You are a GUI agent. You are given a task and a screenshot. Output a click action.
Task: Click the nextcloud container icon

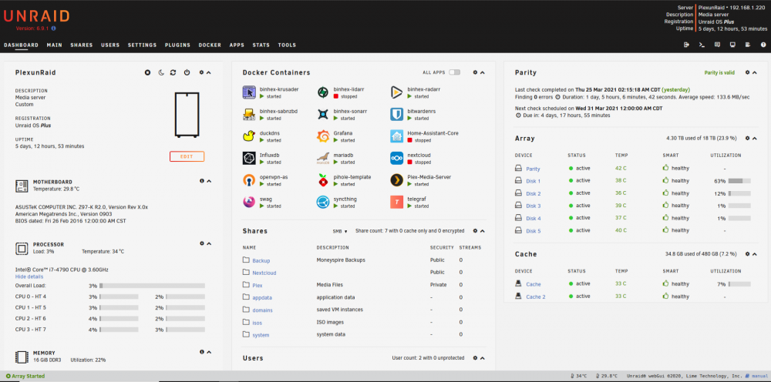pos(397,158)
